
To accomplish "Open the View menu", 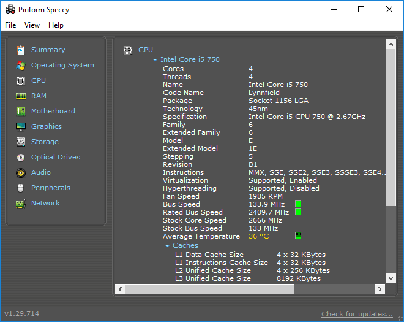I will point(32,25).
